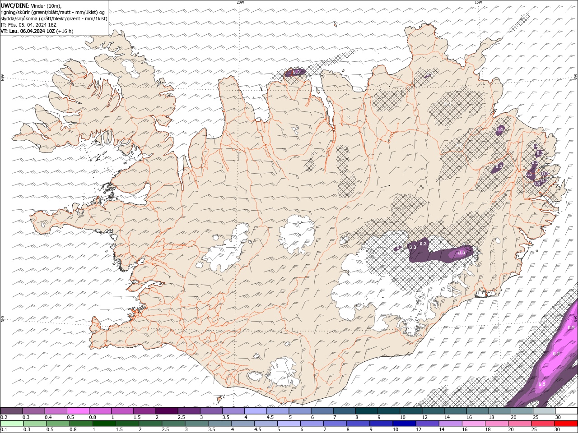Screen dimensions: 578x433
Task: Click the bottom-row grey-blue swatch starting at 4
Action: pyautogui.click(x=243, y=424)
